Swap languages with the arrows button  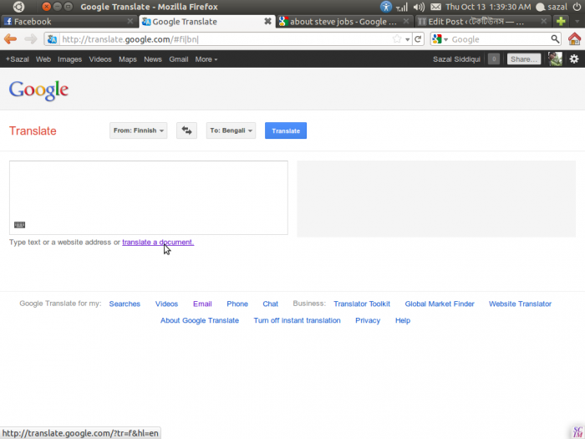(x=186, y=130)
